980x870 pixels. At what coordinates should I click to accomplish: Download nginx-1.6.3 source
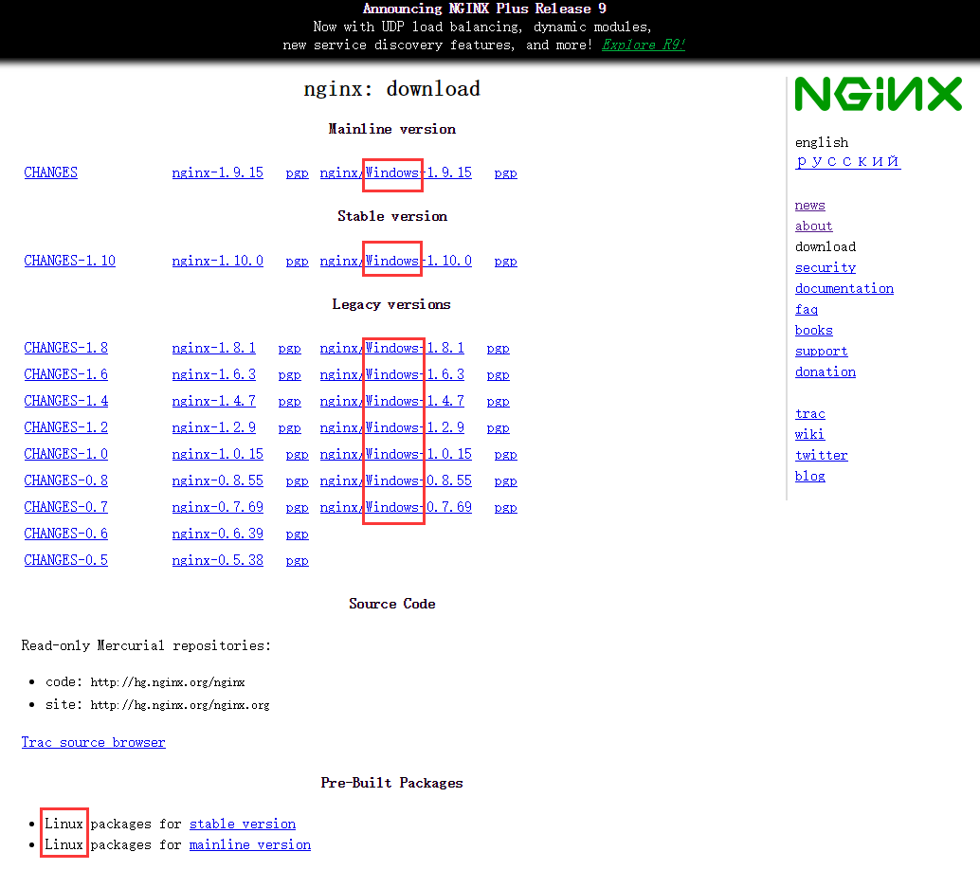pyautogui.click(x=214, y=374)
